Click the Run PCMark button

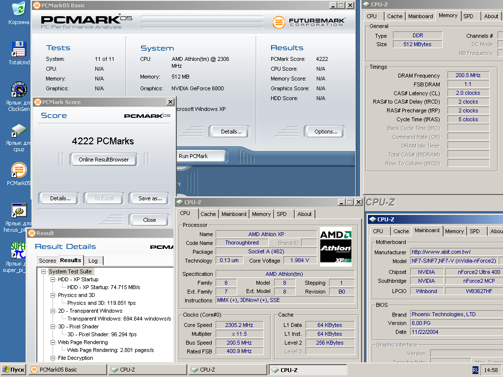[x=201, y=156]
